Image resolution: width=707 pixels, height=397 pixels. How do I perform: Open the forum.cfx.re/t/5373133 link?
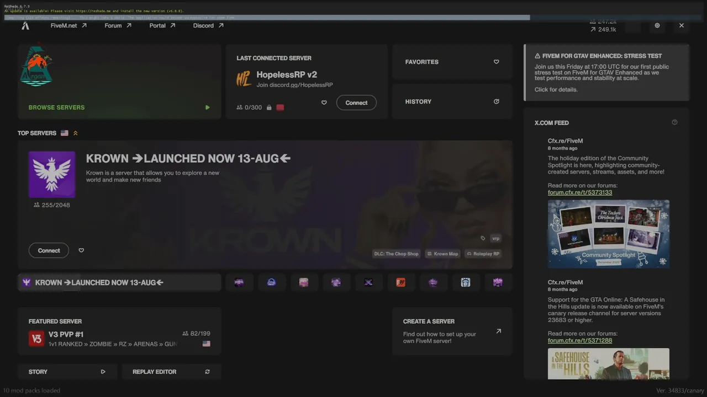[x=580, y=192]
